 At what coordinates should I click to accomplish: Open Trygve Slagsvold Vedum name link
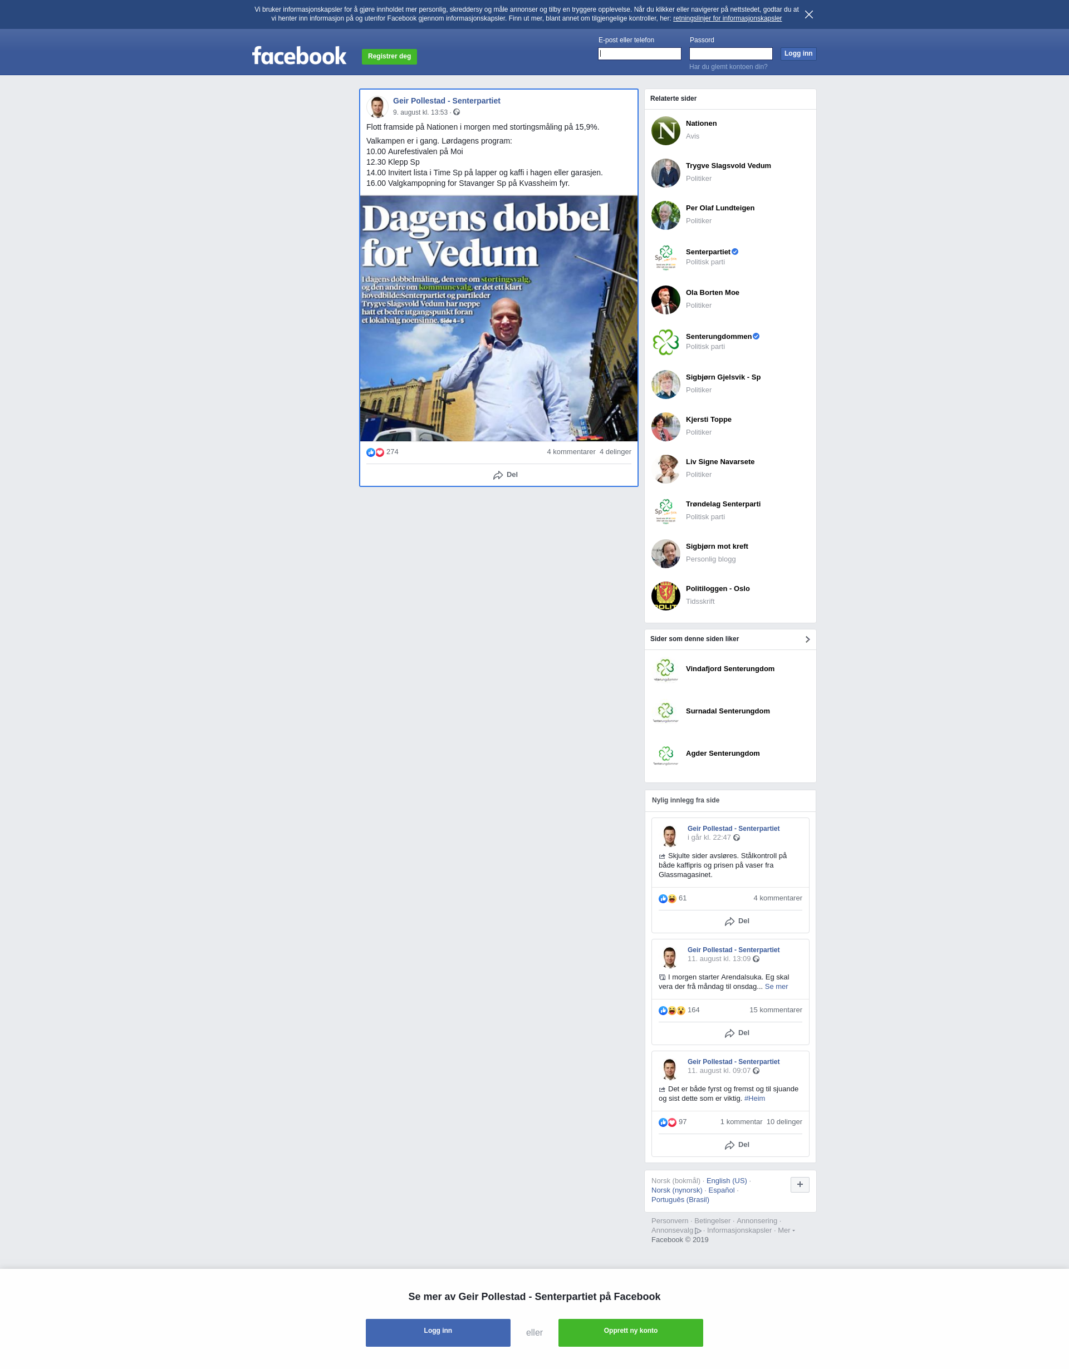[728, 165]
